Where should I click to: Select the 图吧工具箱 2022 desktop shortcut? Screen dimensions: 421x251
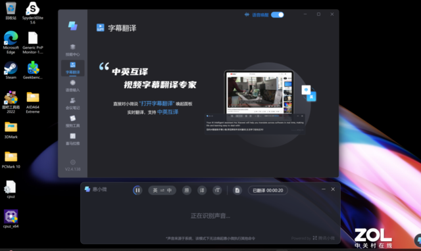(x=11, y=102)
